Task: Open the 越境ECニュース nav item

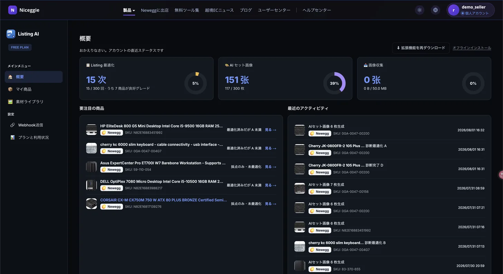Action: [x=219, y=10]
